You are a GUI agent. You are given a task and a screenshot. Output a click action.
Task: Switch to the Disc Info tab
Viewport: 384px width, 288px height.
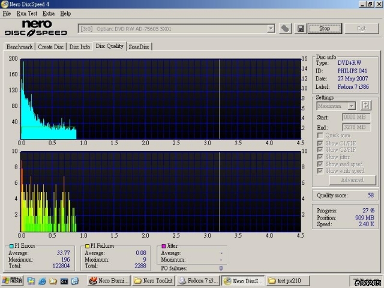click(x=80, y=47)
